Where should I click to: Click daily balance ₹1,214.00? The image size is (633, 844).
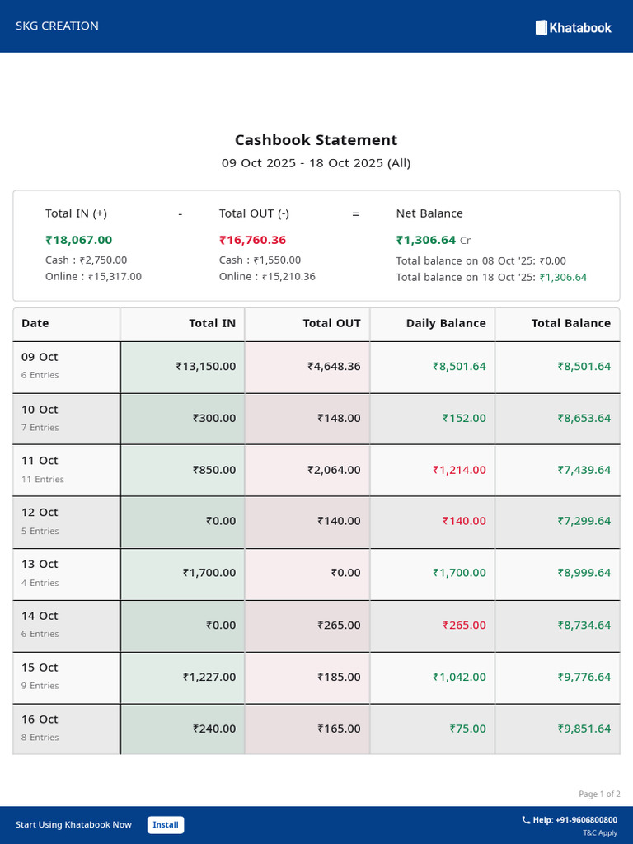tap(459, 470)
